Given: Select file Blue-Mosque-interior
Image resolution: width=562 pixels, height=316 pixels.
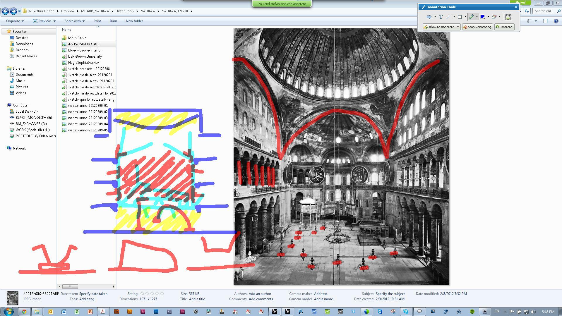Looking at the screenshot, I should click(x=85, y=50).
